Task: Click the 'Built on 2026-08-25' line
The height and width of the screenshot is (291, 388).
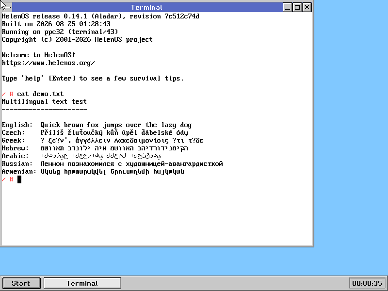Action: [56, 24]
